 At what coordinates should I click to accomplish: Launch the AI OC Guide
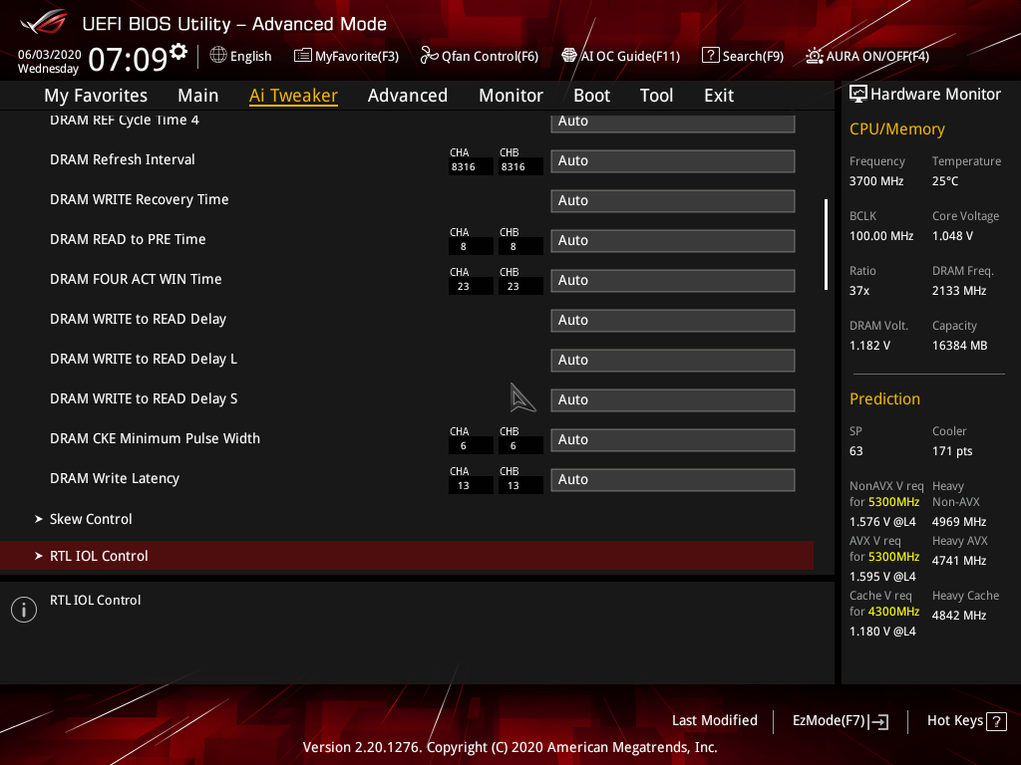click(x=620, y=56)
